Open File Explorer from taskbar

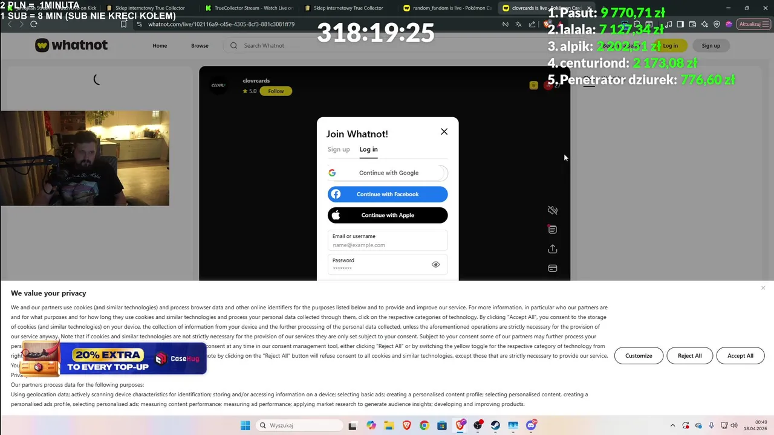[388, 425]
